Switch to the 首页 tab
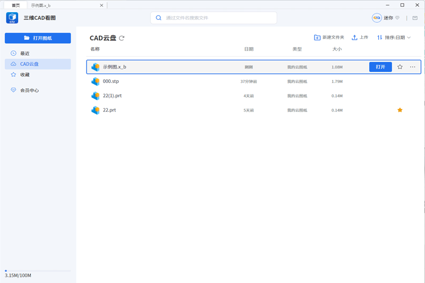 (16, 5)
